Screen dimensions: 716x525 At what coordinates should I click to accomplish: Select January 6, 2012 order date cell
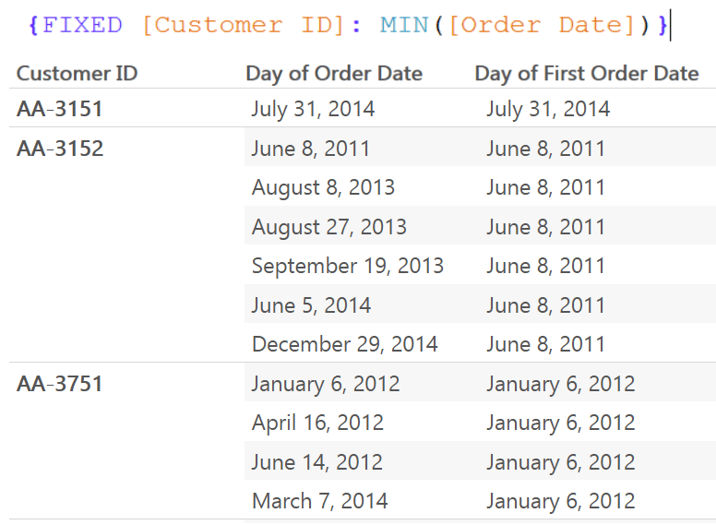[326, 384]
